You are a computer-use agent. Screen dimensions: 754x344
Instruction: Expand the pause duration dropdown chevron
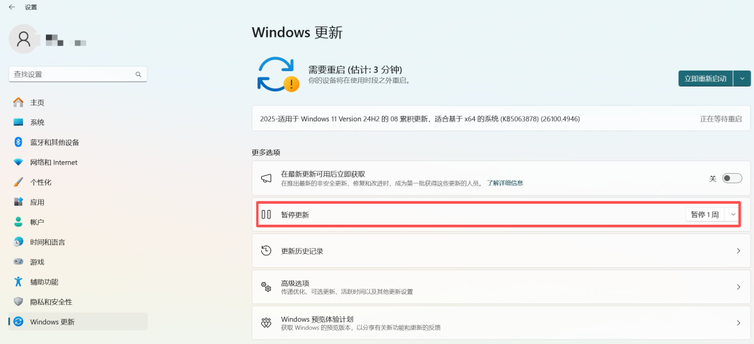(733, 215)
